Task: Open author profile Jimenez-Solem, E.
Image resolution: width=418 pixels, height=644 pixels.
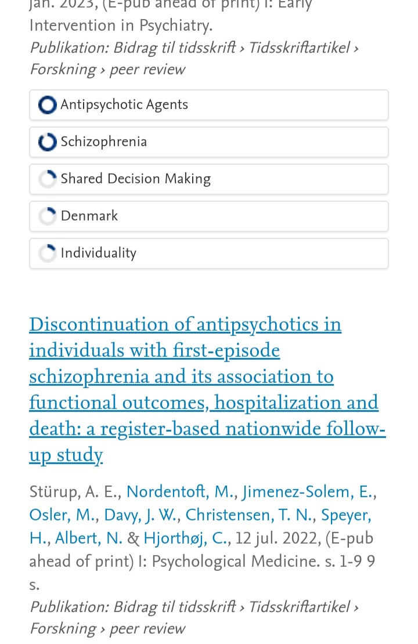Action: click(x=308, y=491)
